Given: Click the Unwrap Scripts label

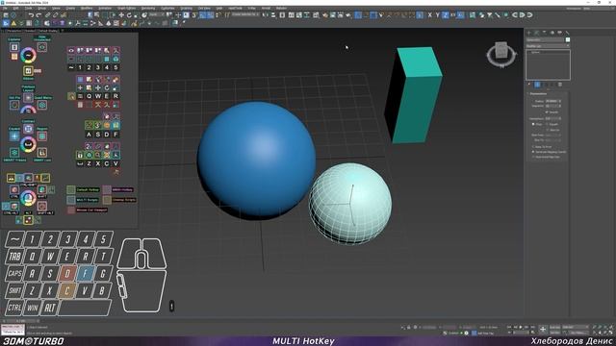Looking at the screenshot, I should (x=124, y=200).
